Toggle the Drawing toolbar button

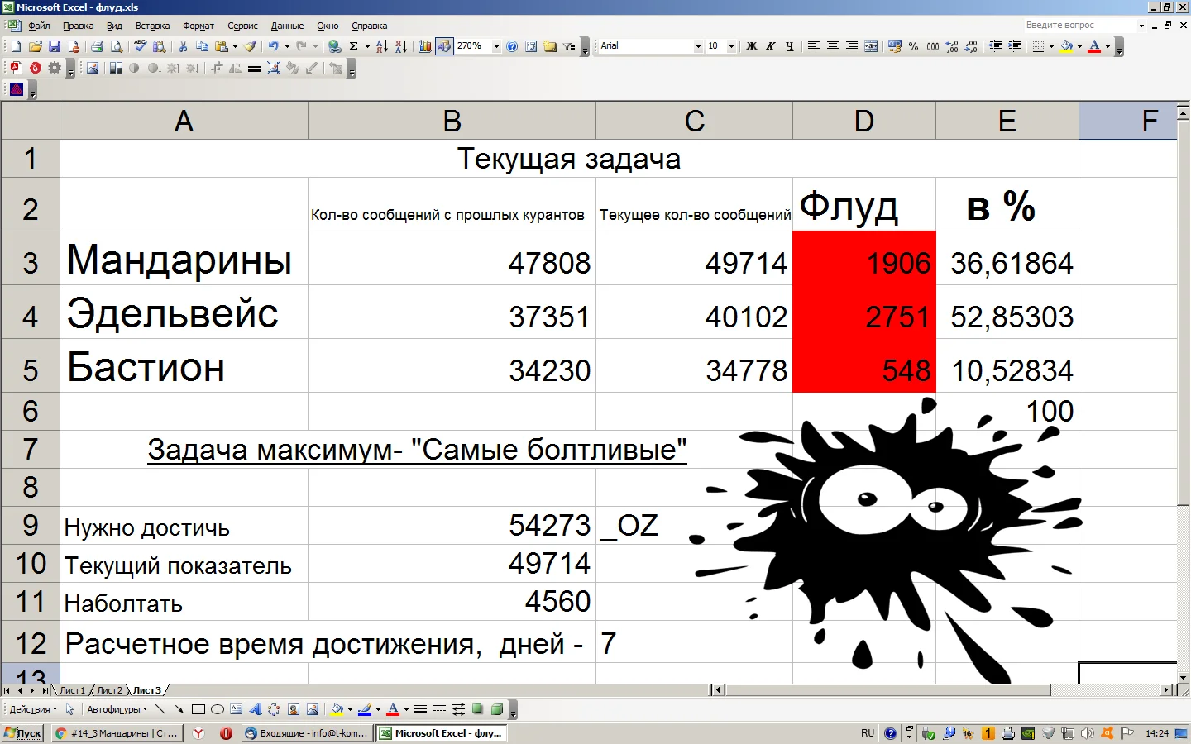coord(444,46)
